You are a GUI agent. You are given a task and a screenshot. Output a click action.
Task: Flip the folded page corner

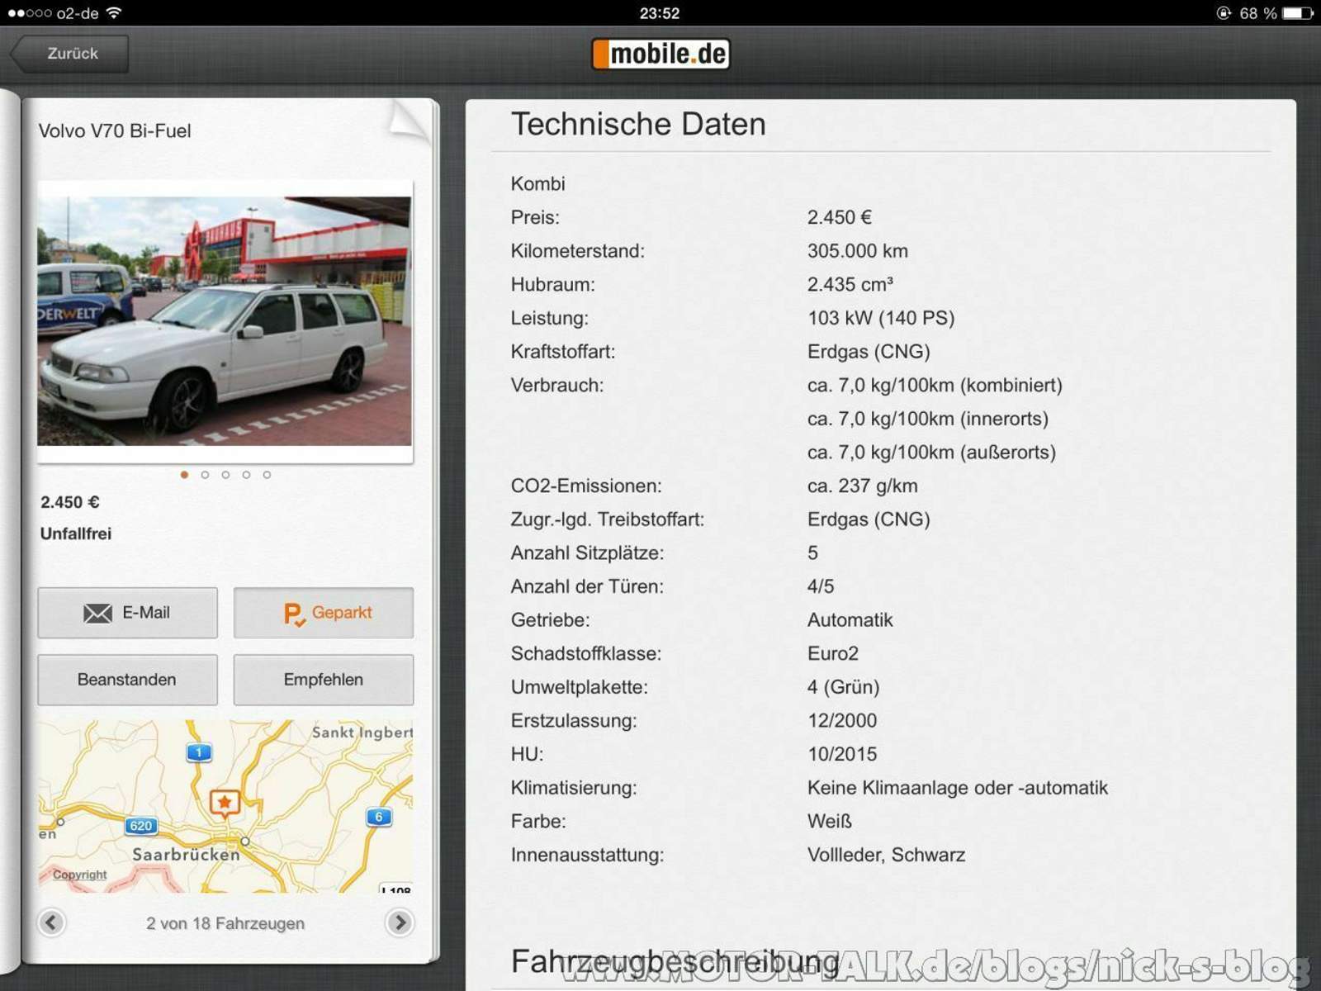click(408, 121)
